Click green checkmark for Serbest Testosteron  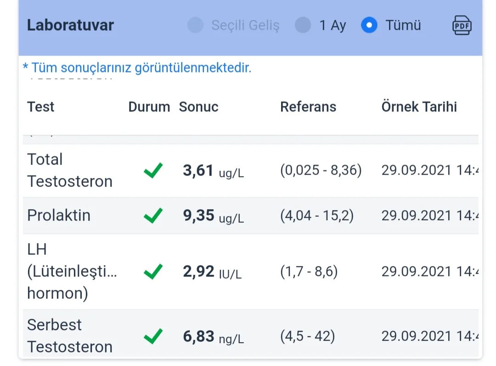click(x=153, y=336)
